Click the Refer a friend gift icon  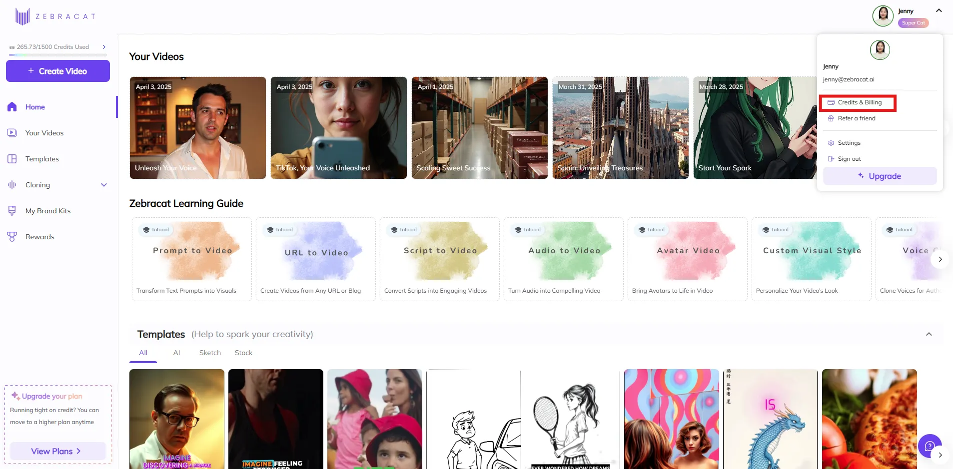[x=831, y=118]
